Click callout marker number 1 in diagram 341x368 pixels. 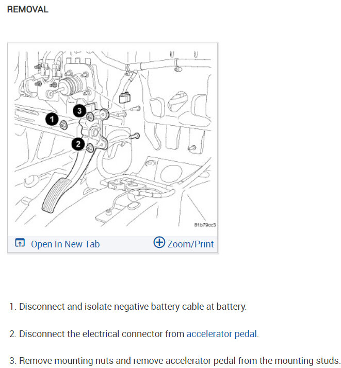click(x=52, y=119)
